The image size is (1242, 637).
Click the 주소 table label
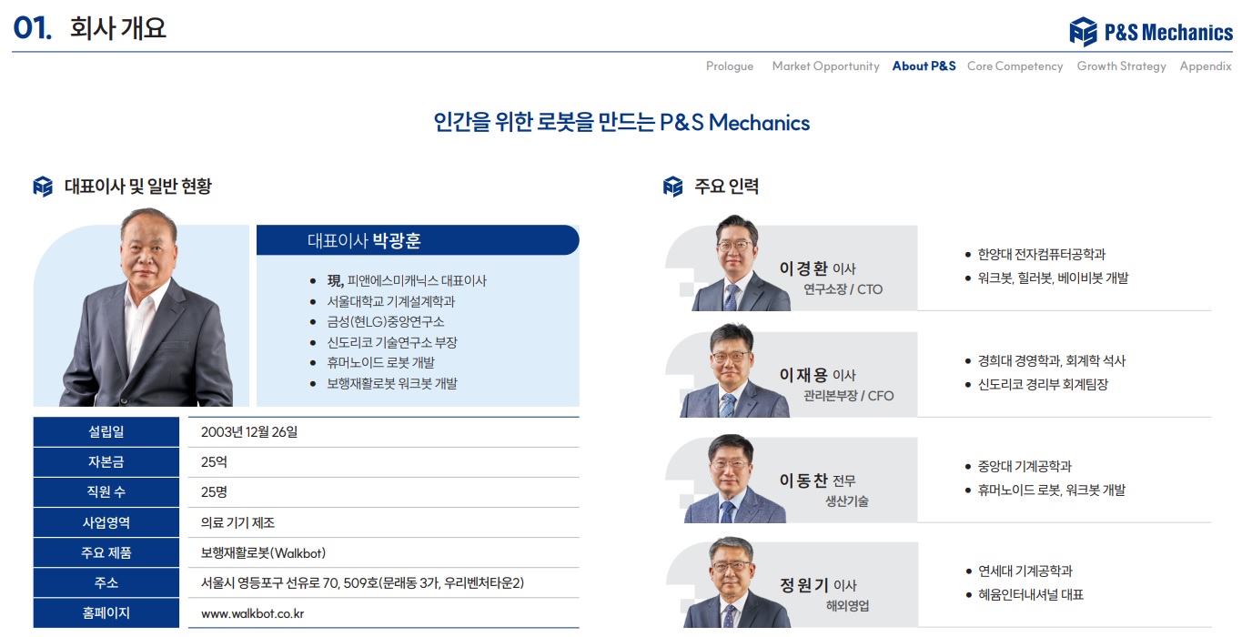[x=106, y=582]
